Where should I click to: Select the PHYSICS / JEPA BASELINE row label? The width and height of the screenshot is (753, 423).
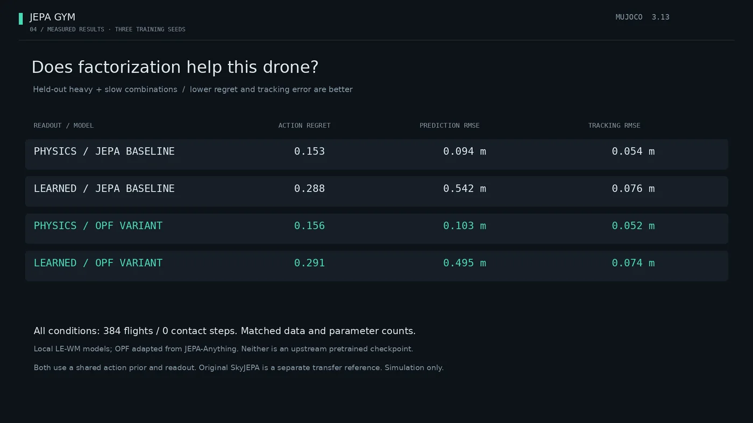104,151
